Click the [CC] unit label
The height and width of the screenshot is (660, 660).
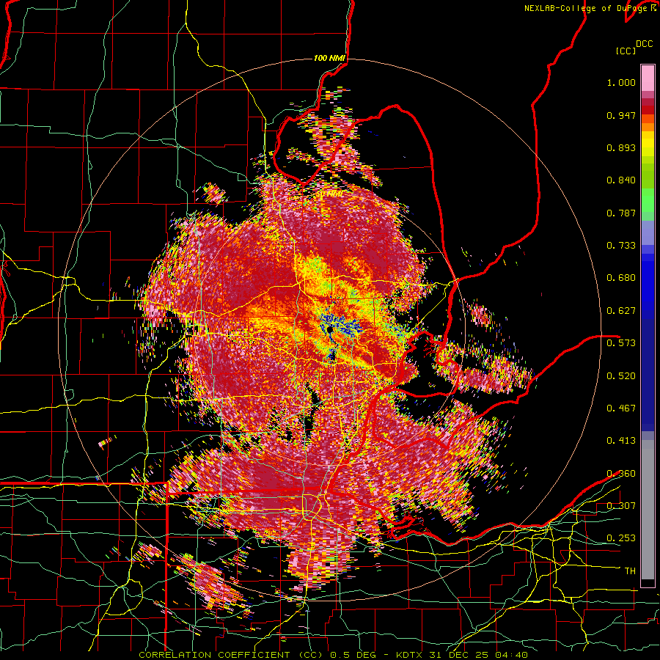(x=626, y=51)
